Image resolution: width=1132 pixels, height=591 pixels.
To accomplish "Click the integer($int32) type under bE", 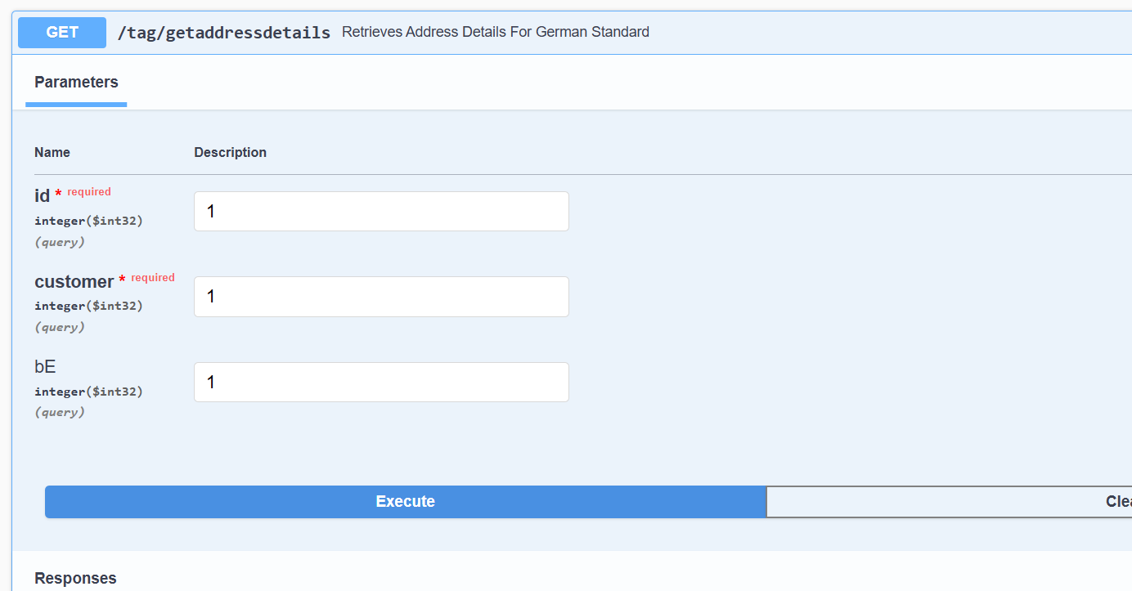I will (88, 392).
